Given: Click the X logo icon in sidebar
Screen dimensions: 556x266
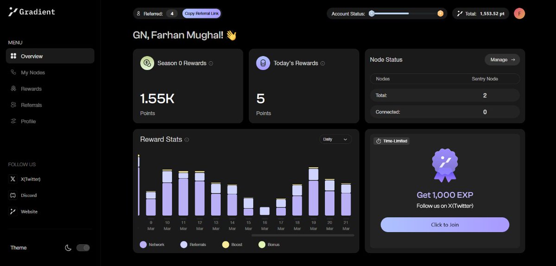Looking at the screenshot, I should click(13, 179).
